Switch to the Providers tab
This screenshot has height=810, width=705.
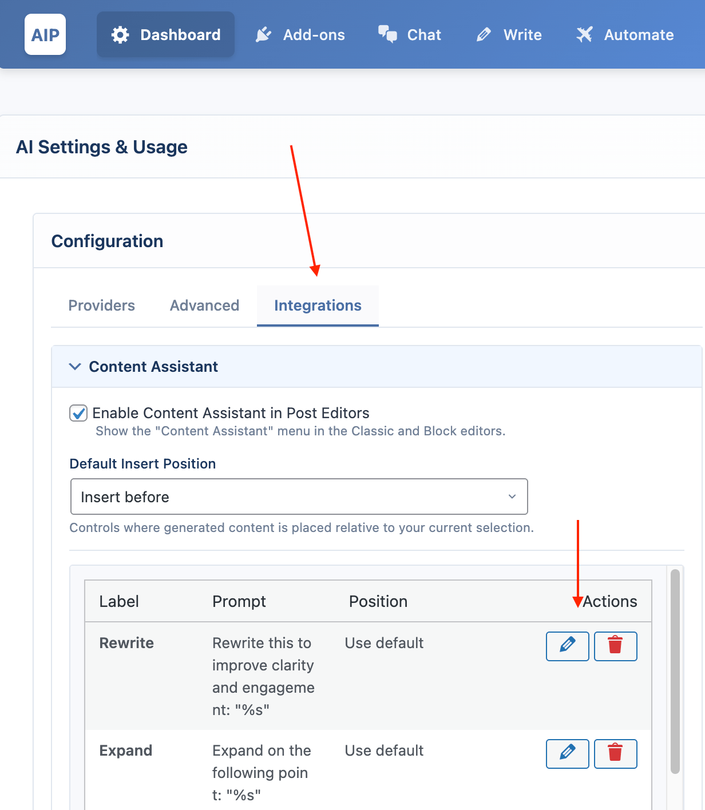(x=101, y=305)
